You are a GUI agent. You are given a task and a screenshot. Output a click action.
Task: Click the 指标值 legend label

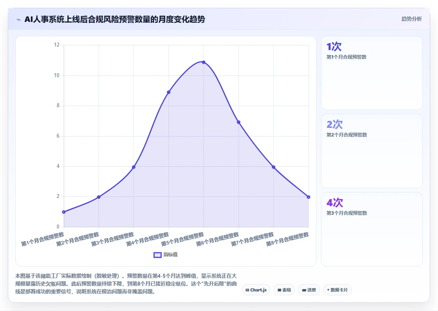tap(171, 255)
